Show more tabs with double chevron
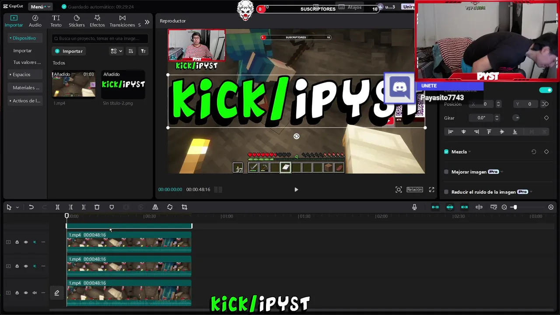Screen dimensions: 560x315 147,22
